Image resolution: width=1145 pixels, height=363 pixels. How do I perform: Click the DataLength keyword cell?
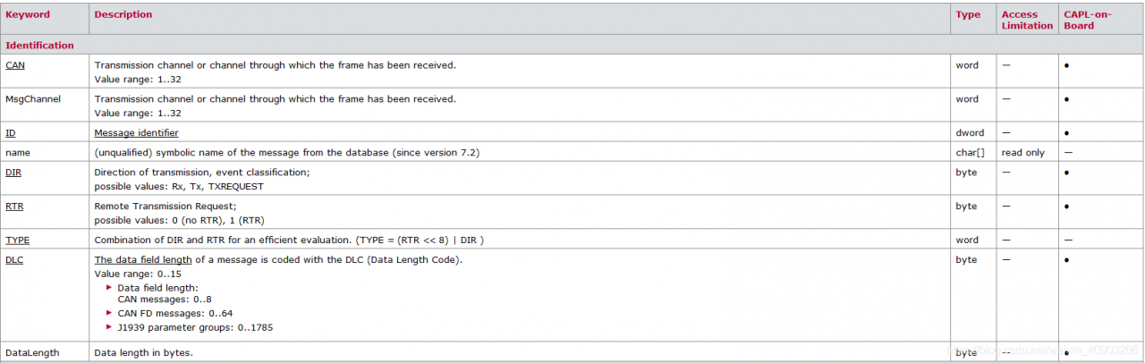(x=46, y=352)
